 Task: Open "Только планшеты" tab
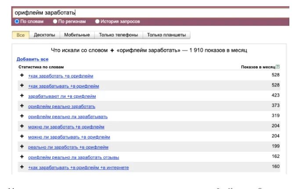click(x=166, y=35)
